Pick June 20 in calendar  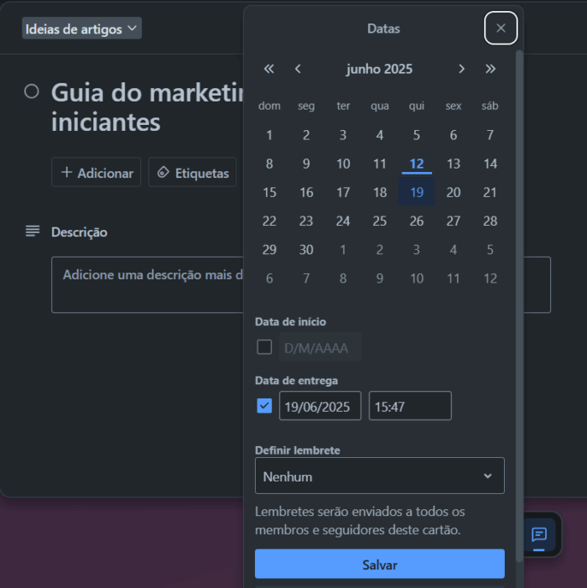coord(453,192)
